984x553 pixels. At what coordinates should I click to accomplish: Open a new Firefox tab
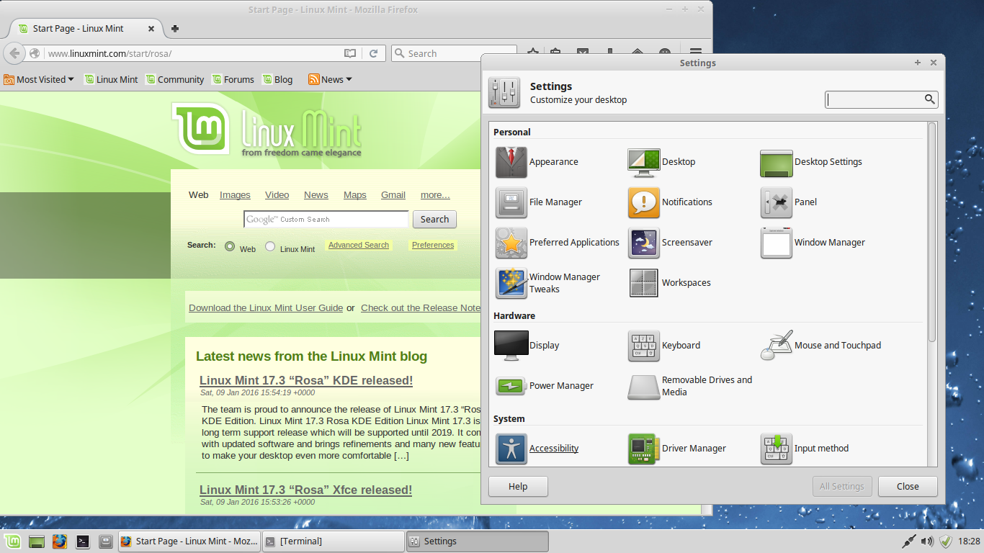[x=174, y=29]
